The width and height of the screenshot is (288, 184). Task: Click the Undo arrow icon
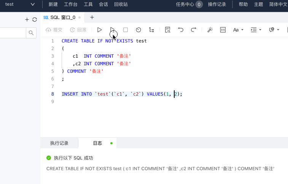pos(181,30)
